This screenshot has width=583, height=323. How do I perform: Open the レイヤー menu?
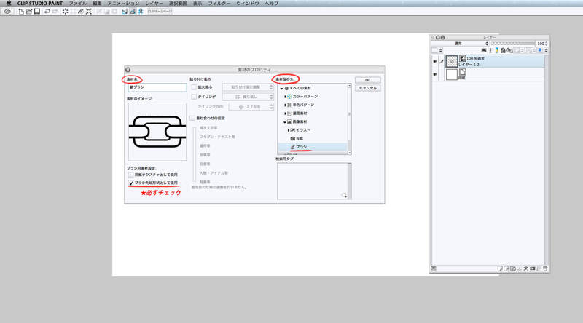pos(154,4)
